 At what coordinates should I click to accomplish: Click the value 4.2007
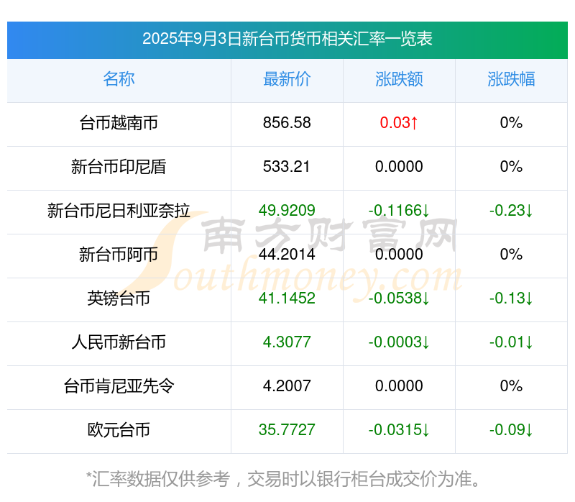(287, 385)
